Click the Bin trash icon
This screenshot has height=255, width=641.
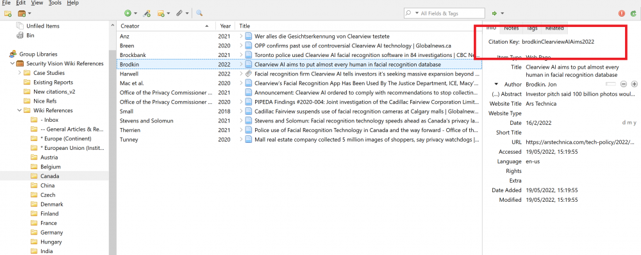20,35
